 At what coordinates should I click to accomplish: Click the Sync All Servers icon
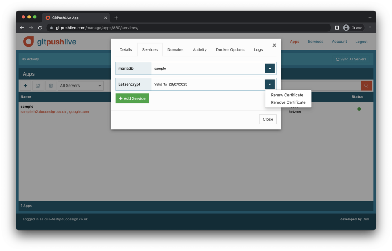[x=338, y=59]
